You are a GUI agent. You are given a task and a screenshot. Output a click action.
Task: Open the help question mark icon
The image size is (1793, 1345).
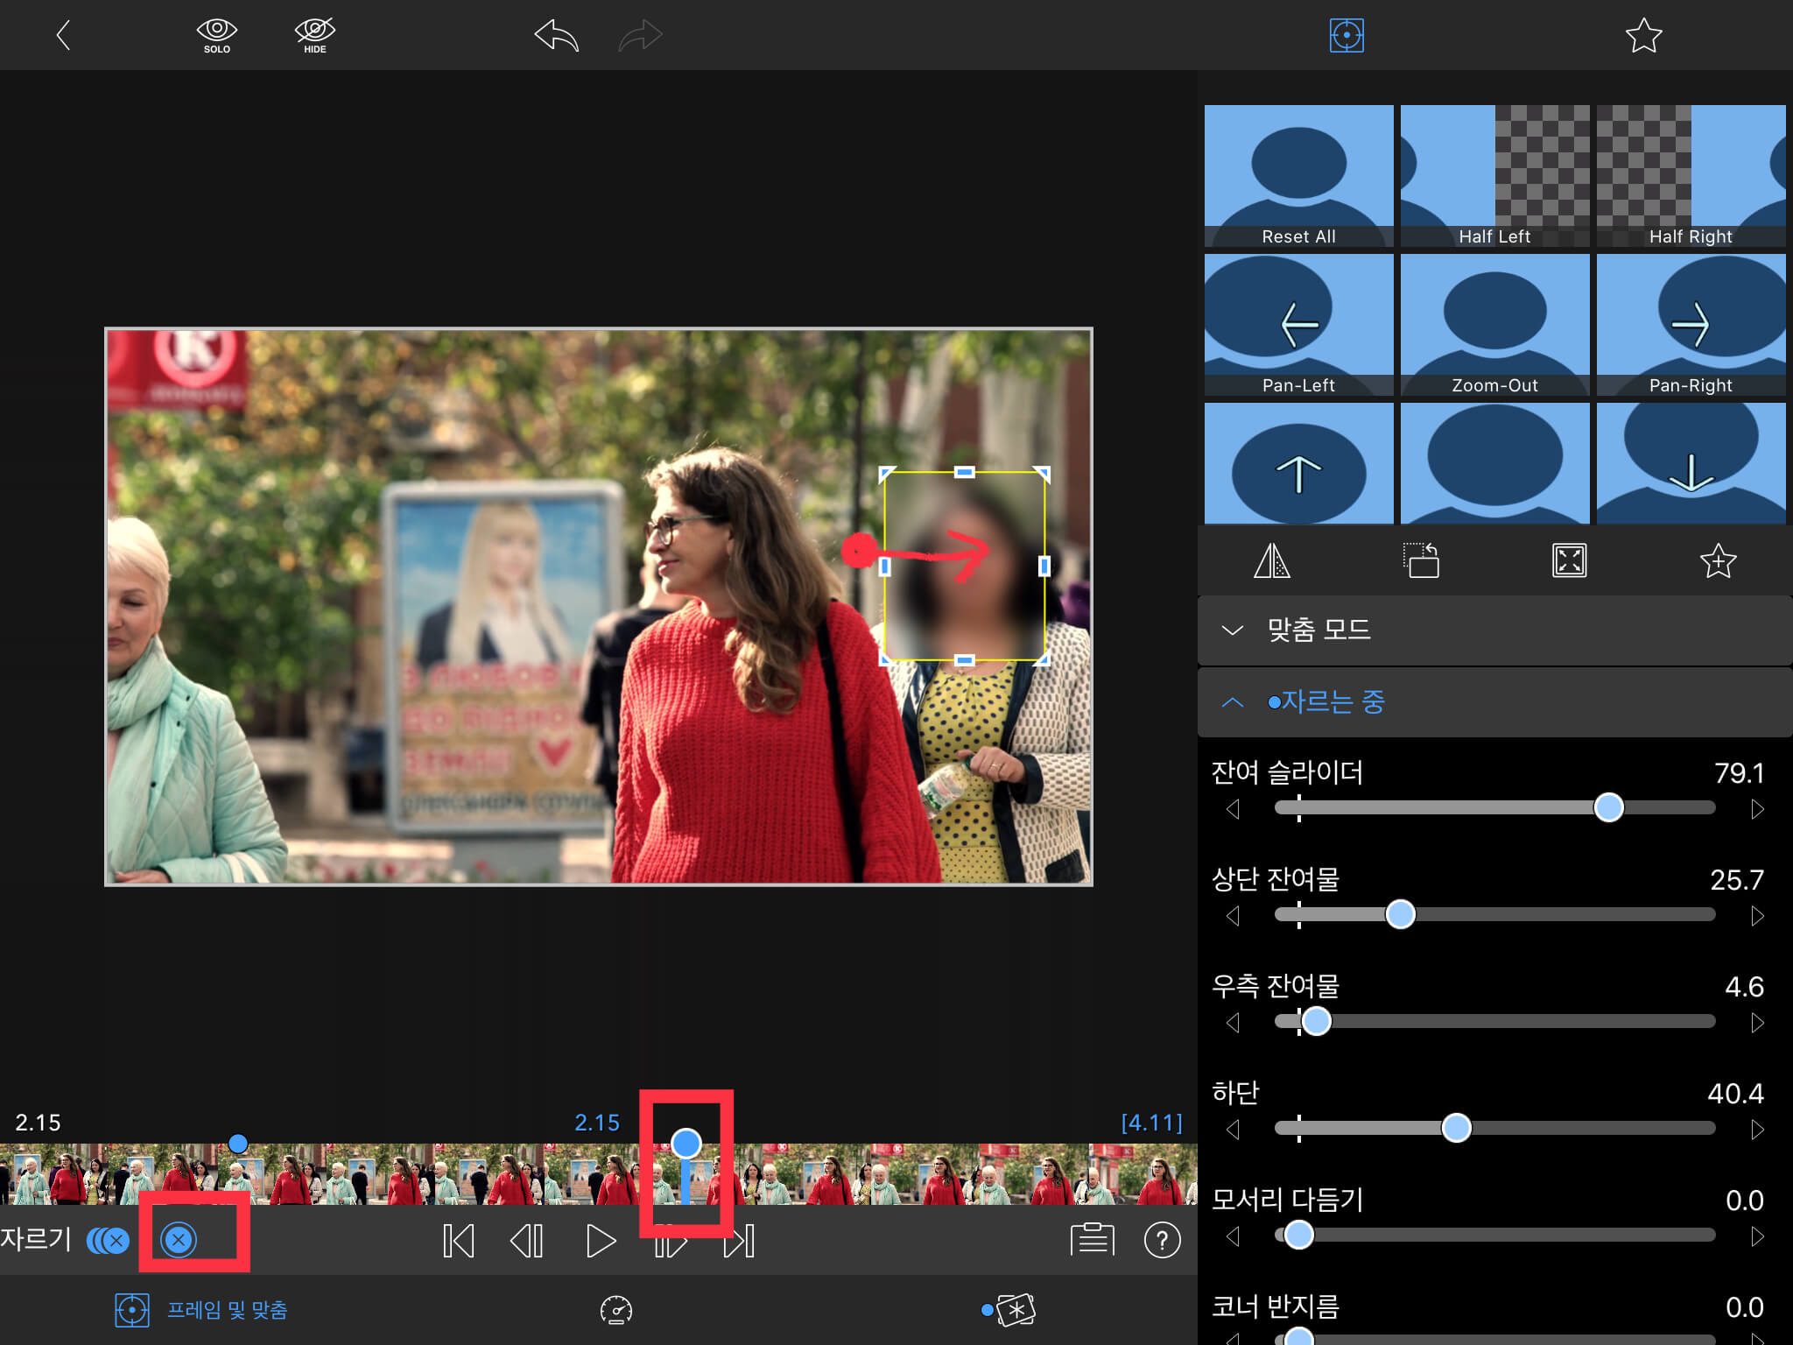[x=1162, y=1240]
